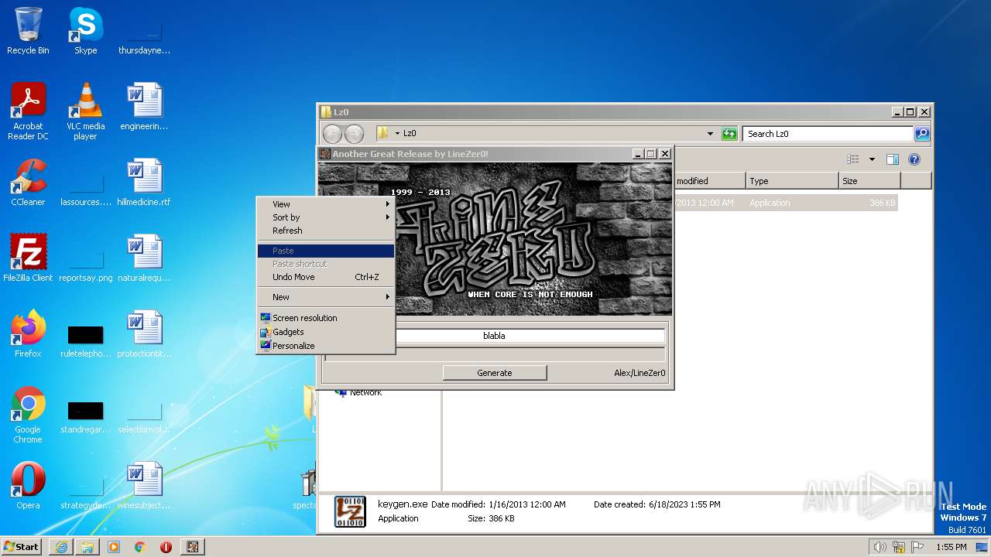Open Acrobat Reader DC shortcut
Screen dimensions: 991x557
point(28,111)
